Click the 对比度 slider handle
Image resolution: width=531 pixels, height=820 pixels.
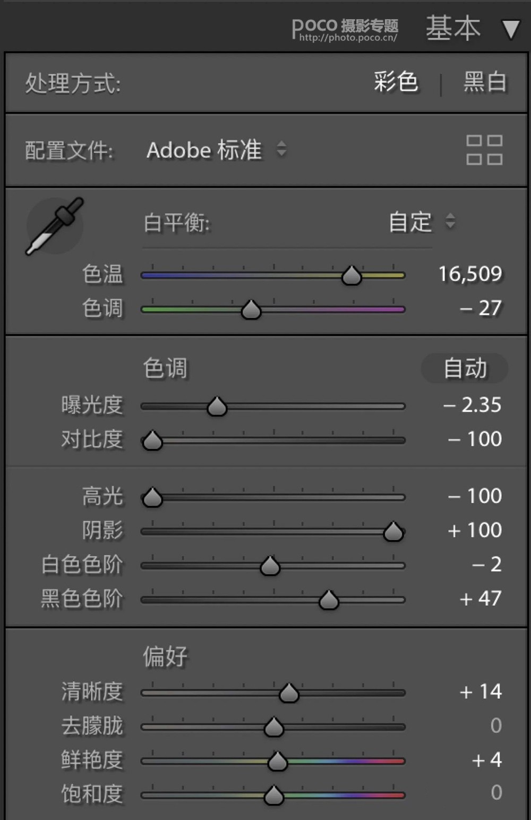[153, 441]
